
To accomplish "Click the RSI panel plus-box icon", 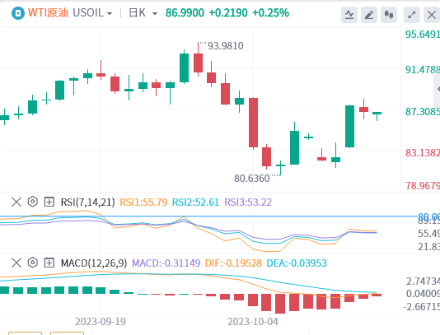I will (x=49, y=202).
